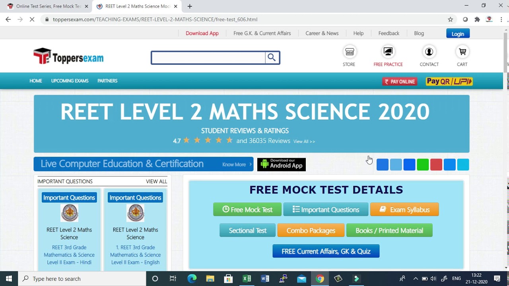Image resolution: width=509 pixels, height=286 pixels.
Task: Open the FREE PRACTICE monitor icon
Action: coord(388,52)
